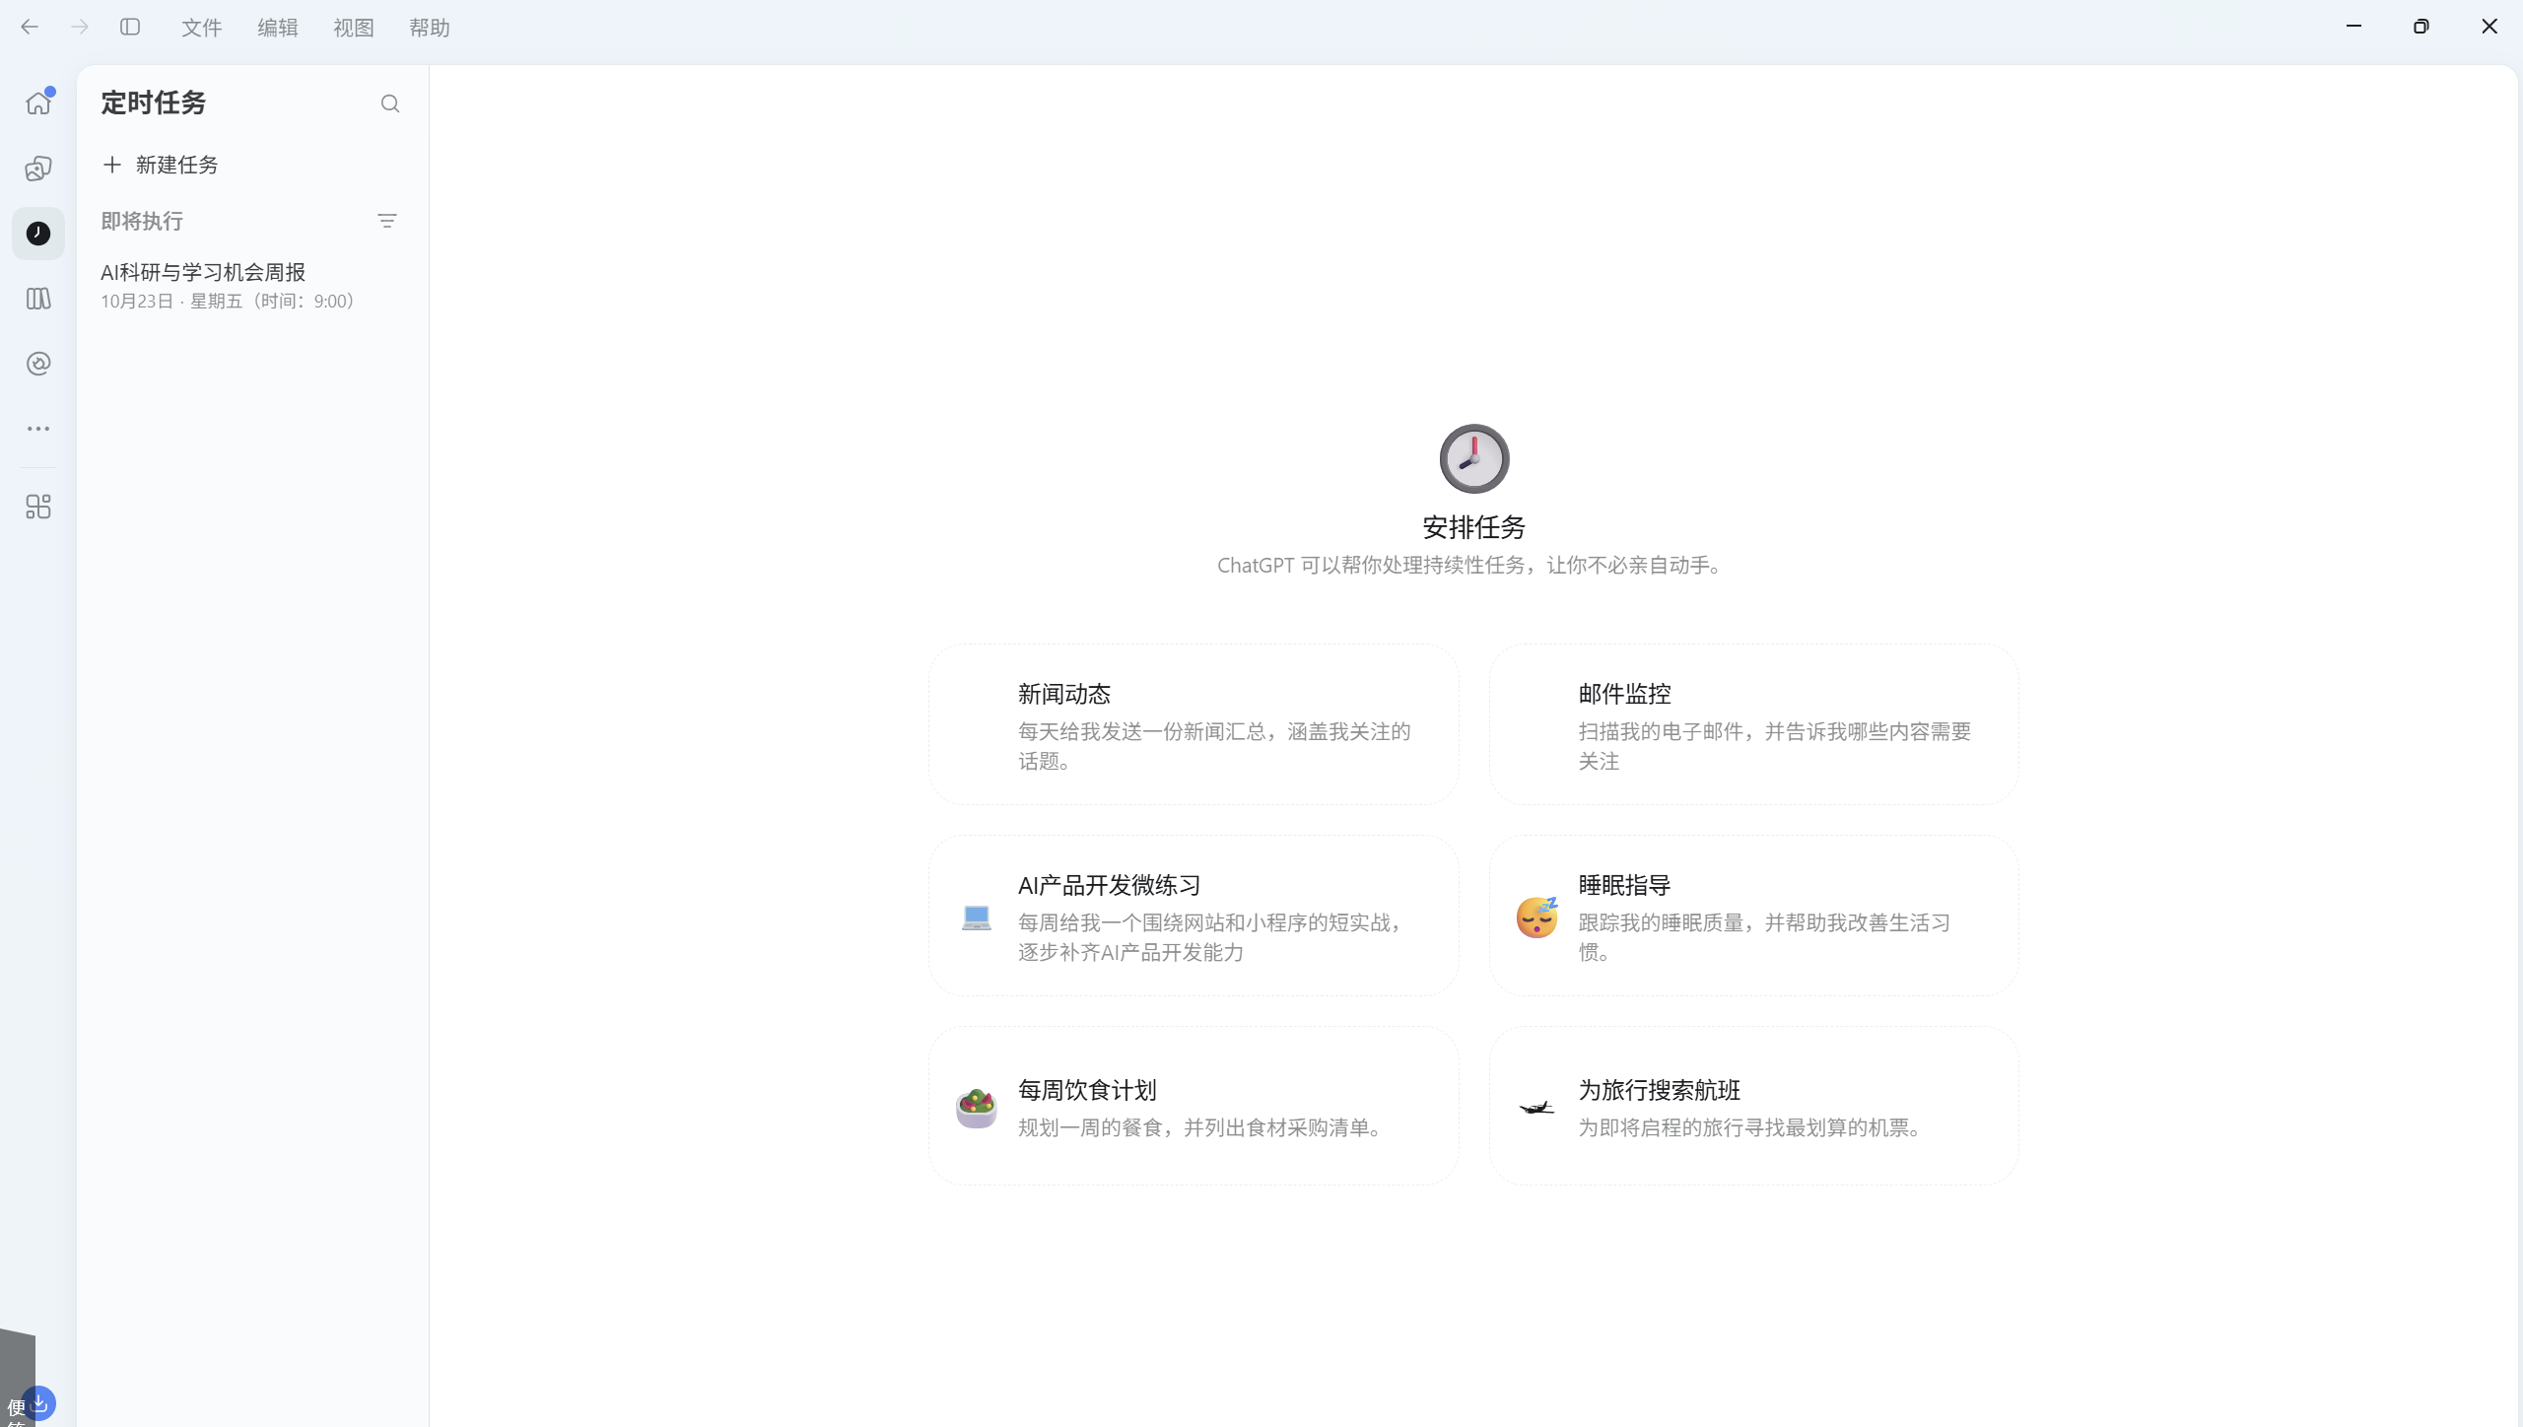
Task: Select the clock scheduled tasks sidebar icon
Action: tap(38, 234)
